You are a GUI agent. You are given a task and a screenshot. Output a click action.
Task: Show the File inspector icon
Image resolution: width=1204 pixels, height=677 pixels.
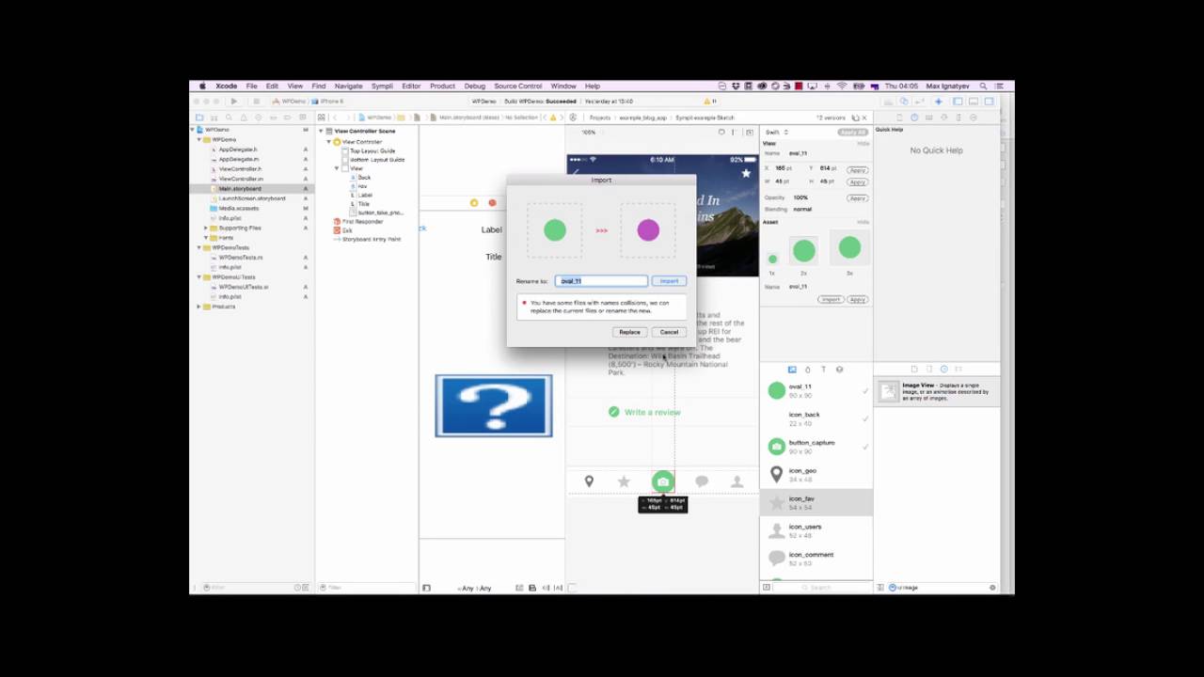pos(899,118)
